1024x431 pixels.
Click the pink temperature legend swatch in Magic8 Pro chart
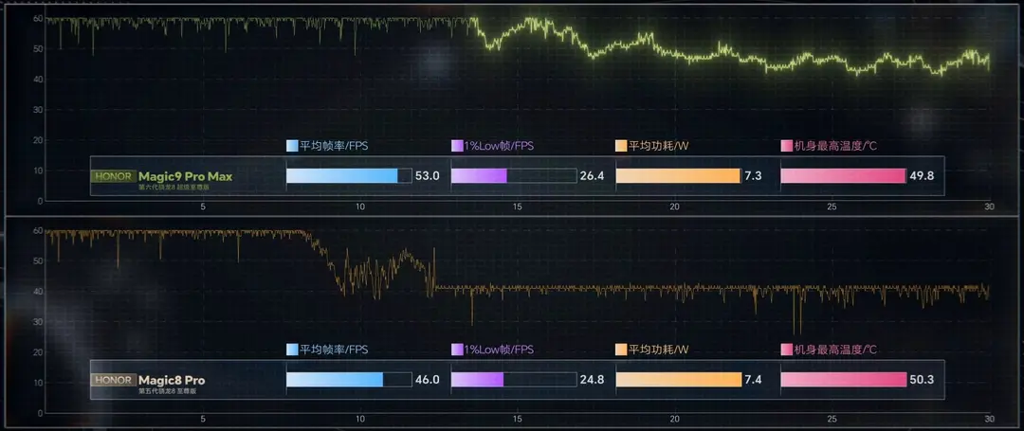pyautogui.click(x=787, y=350)
